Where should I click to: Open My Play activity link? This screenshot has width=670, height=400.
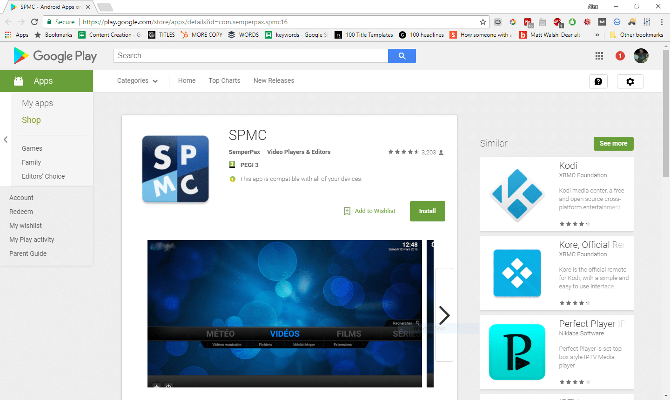click(x=32, y=240)
